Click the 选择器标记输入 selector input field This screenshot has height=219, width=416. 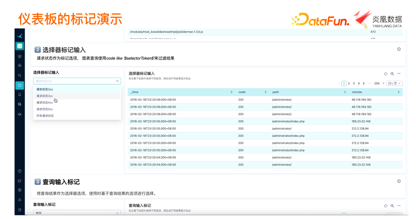point(77,81)
